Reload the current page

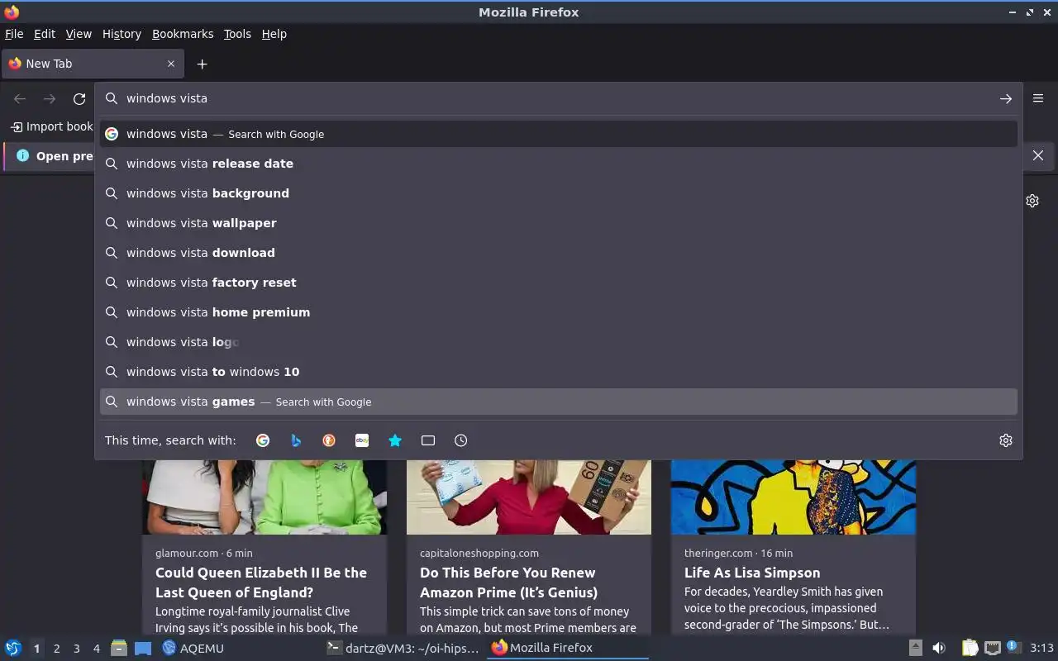[79, 98]
